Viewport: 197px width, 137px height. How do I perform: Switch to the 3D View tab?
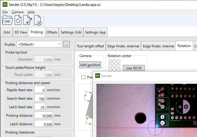[x=21, y=32]
